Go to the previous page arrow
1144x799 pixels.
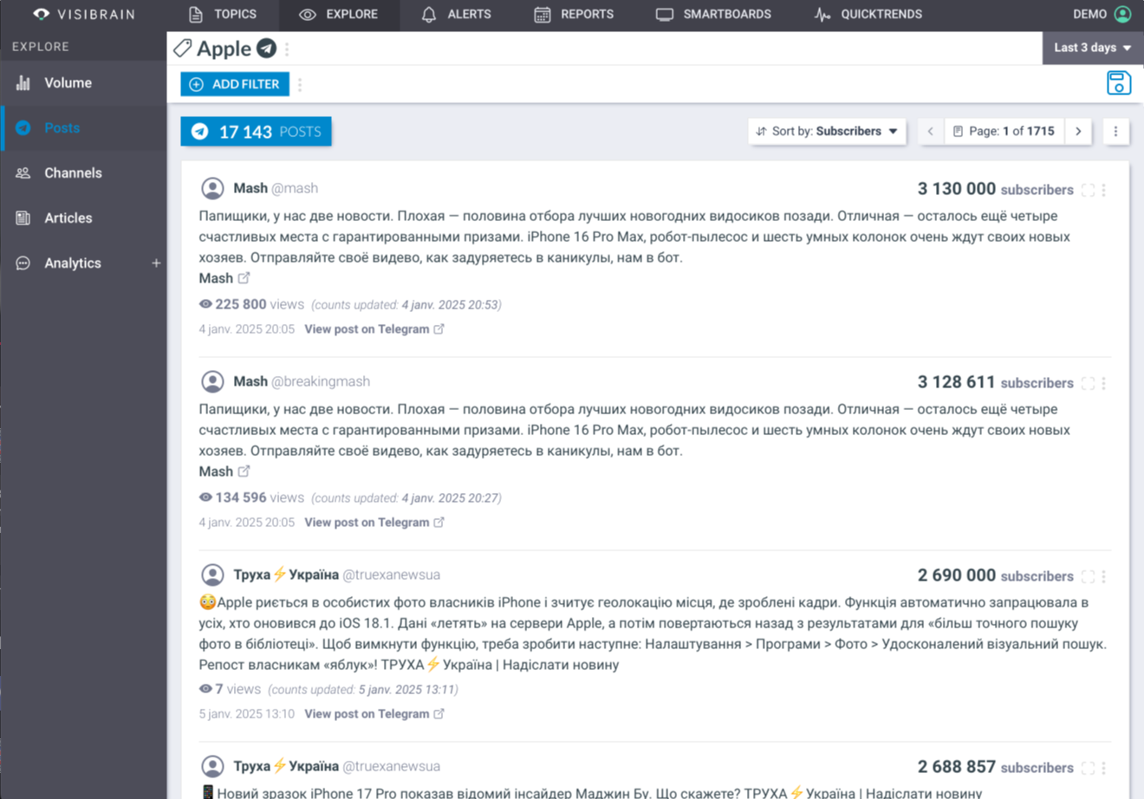(x=931, y=131)
